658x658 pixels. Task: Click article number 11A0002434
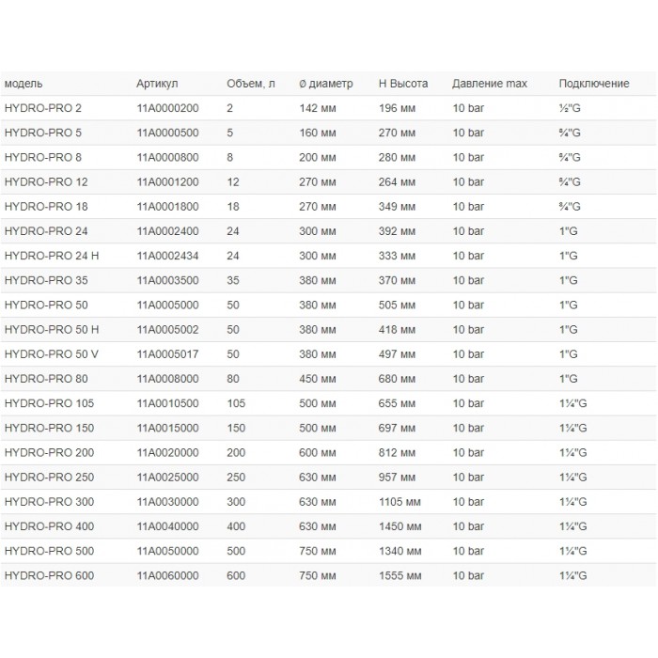pyautogui.click(x=168, y=256)
